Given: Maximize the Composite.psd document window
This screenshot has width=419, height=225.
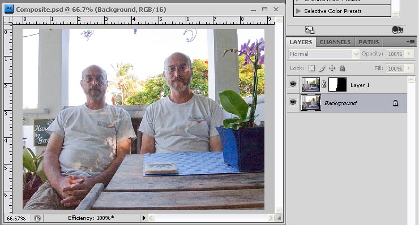Looking at the screenshot, I should 264,10.
